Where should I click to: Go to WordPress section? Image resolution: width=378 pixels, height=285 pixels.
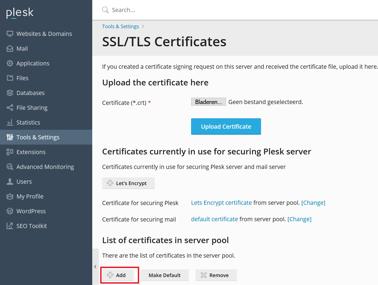(46, 211)
